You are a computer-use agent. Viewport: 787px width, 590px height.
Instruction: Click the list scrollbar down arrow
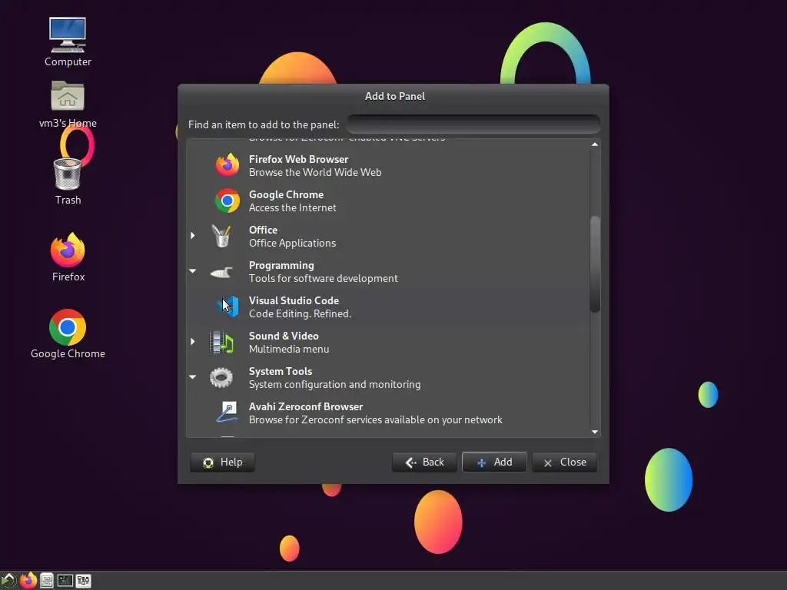coord(595,432)
